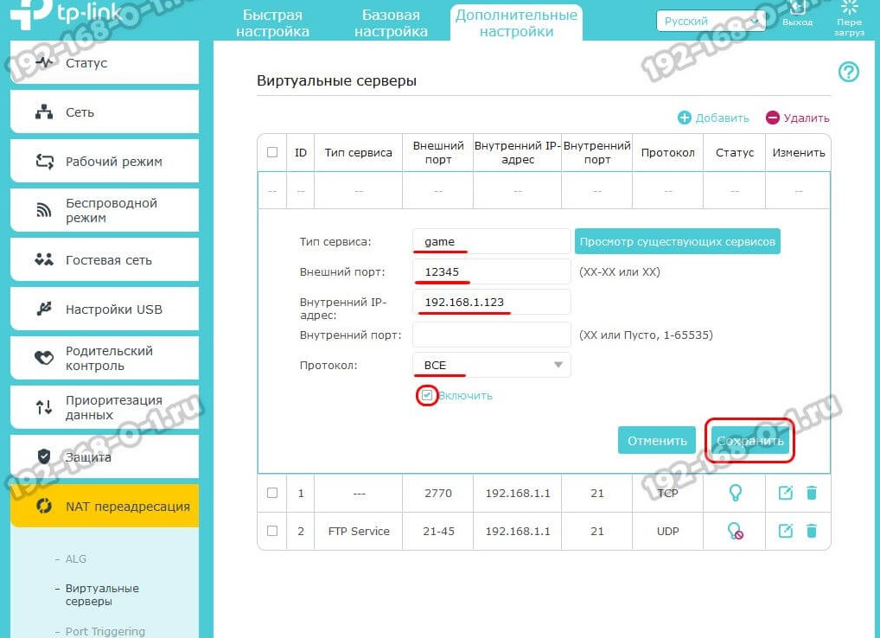Toggle disabled status bulb for FTP Service
Screen dimensions: 880x638
tap(735, 532)
